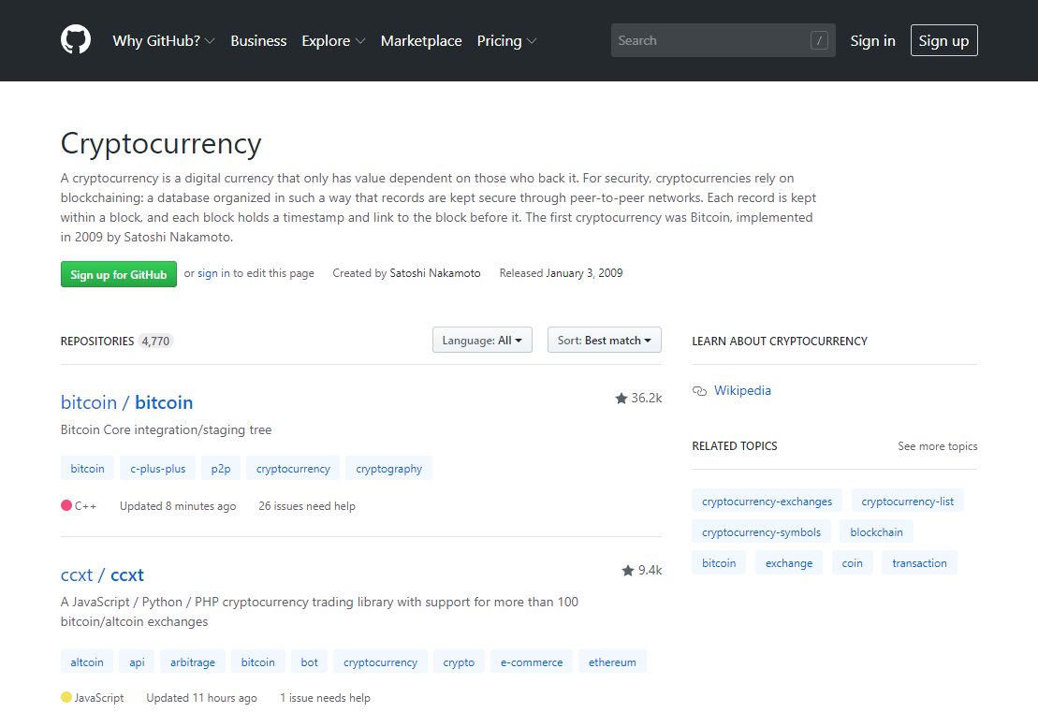Viewport: 1038px width, 727px height.
Task: Select bitcoin tag under bitcoin/bitcoin description
Action: click(x=87, y=469)
